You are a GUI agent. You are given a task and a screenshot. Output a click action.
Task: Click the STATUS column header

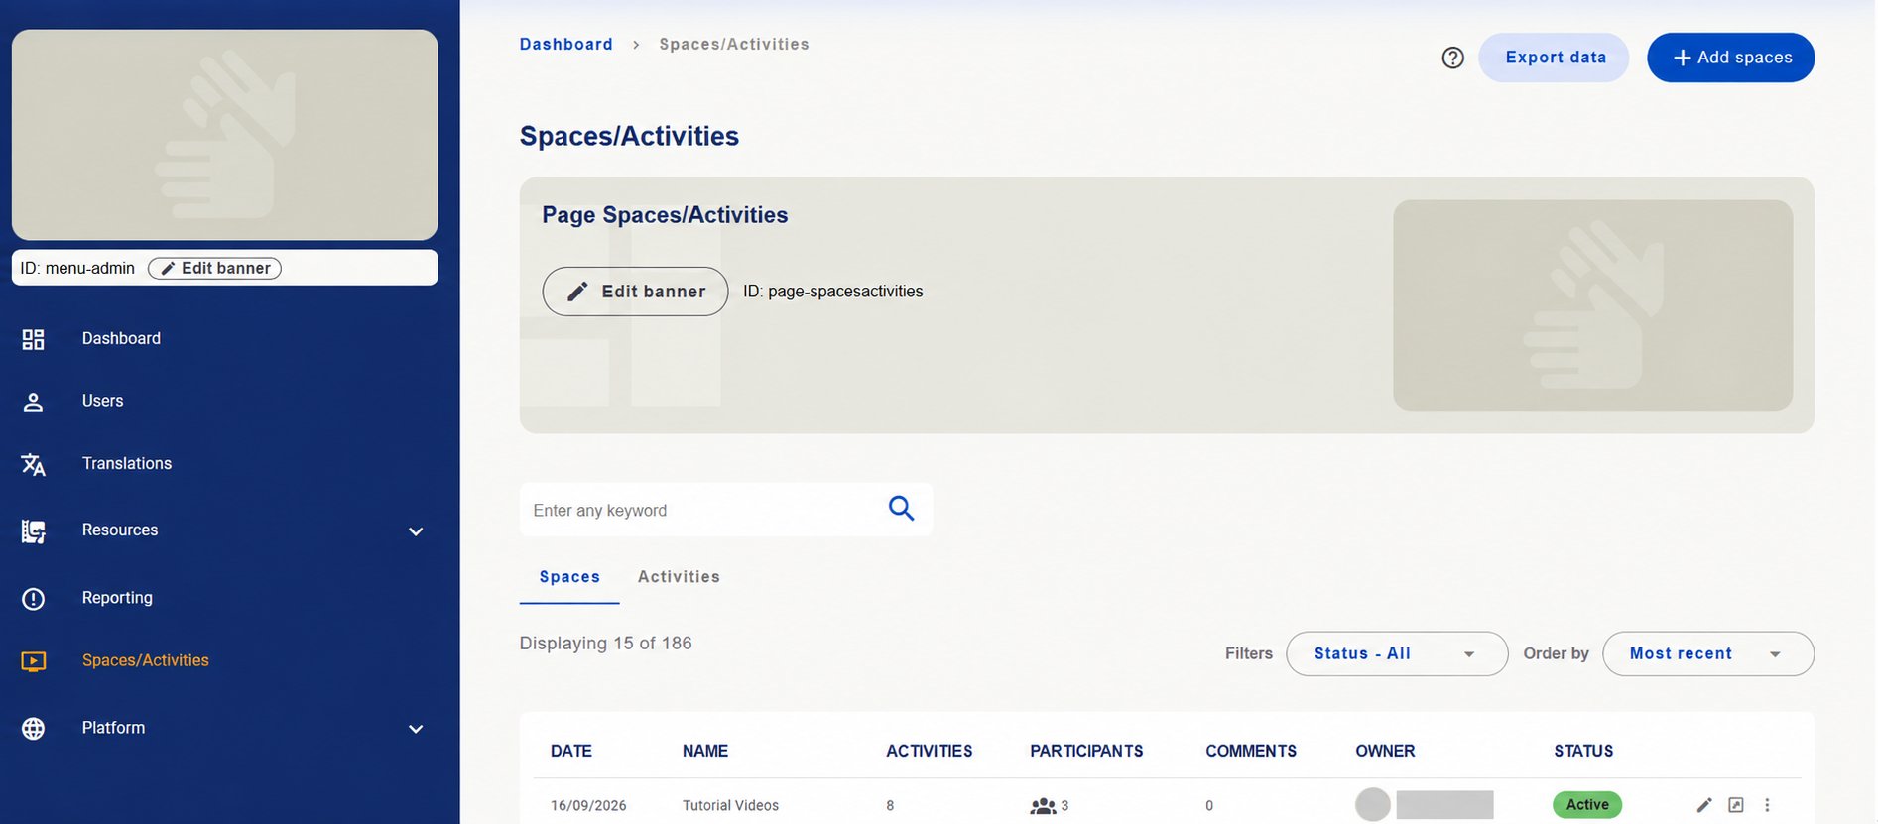(x=1583, y=751)
